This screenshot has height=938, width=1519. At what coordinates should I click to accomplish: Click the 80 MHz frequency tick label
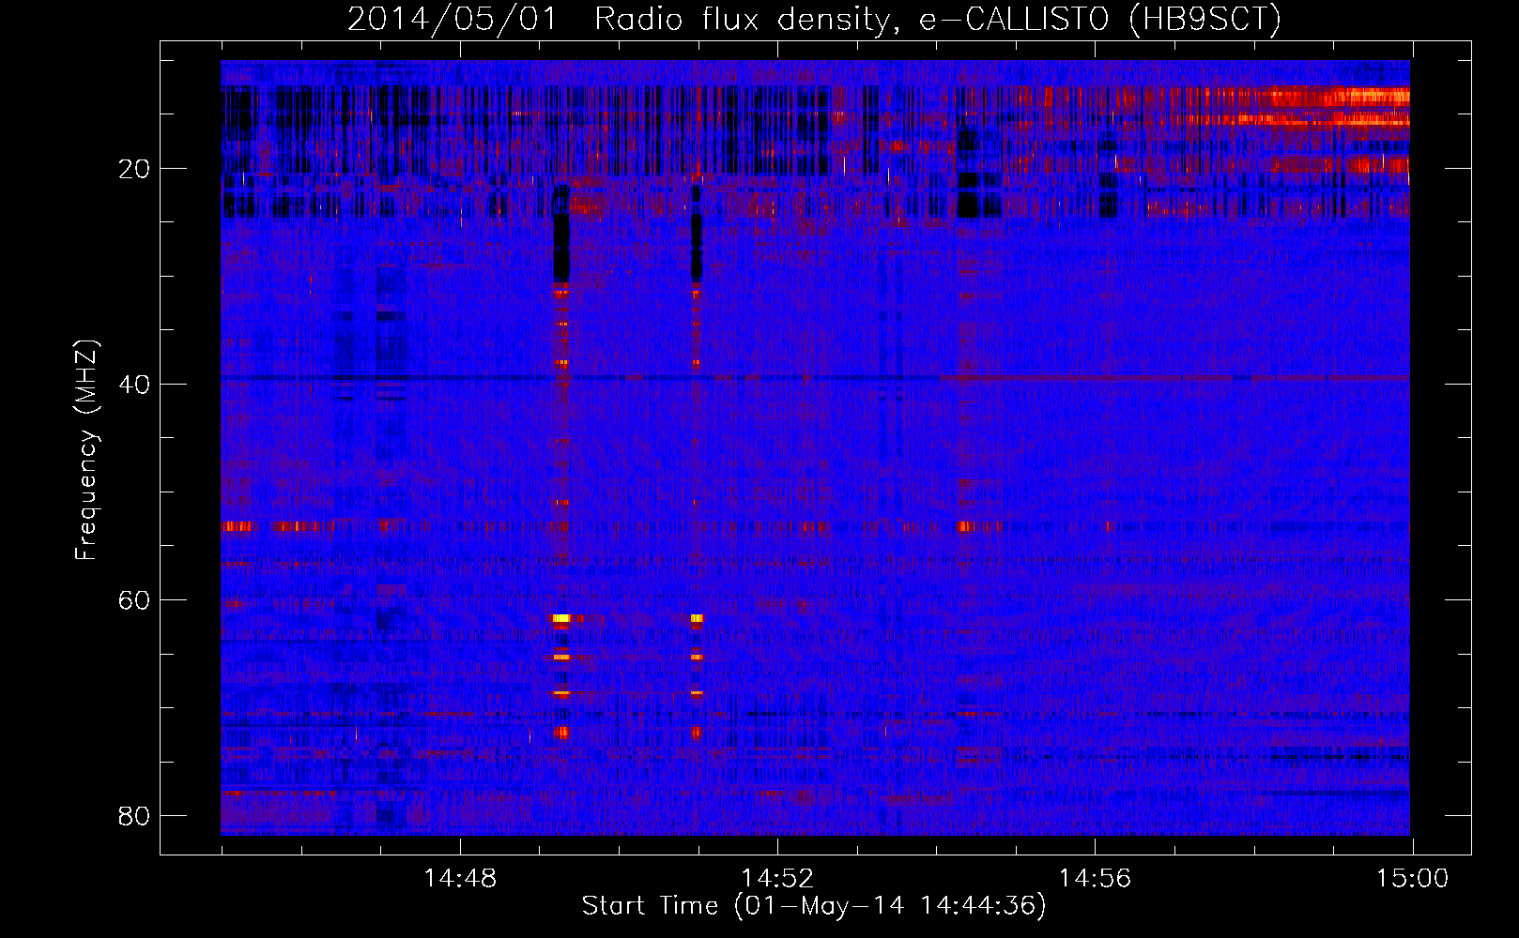click(x=134, y=816)
